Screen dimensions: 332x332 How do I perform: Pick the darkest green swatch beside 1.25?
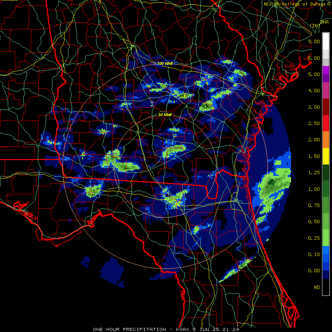coord(326,173)
